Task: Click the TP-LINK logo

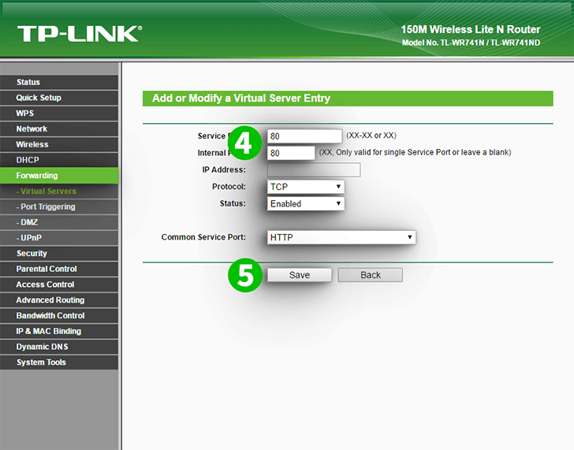Action: (x=80, y=34)
